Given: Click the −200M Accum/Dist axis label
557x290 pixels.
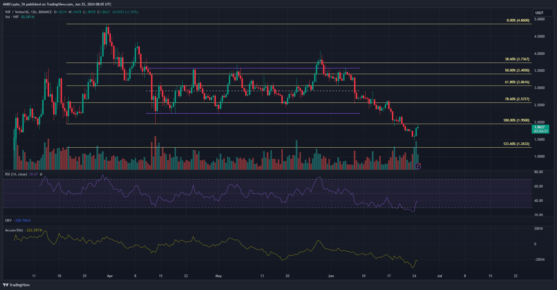Looking at the screenshot, I should point(539,260).
